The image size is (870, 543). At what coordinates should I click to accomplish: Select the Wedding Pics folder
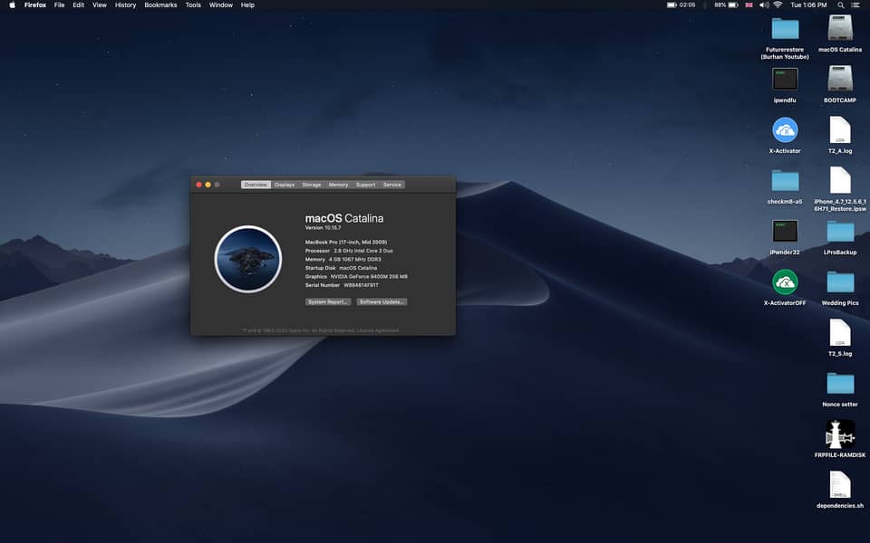tap(840, 281)
